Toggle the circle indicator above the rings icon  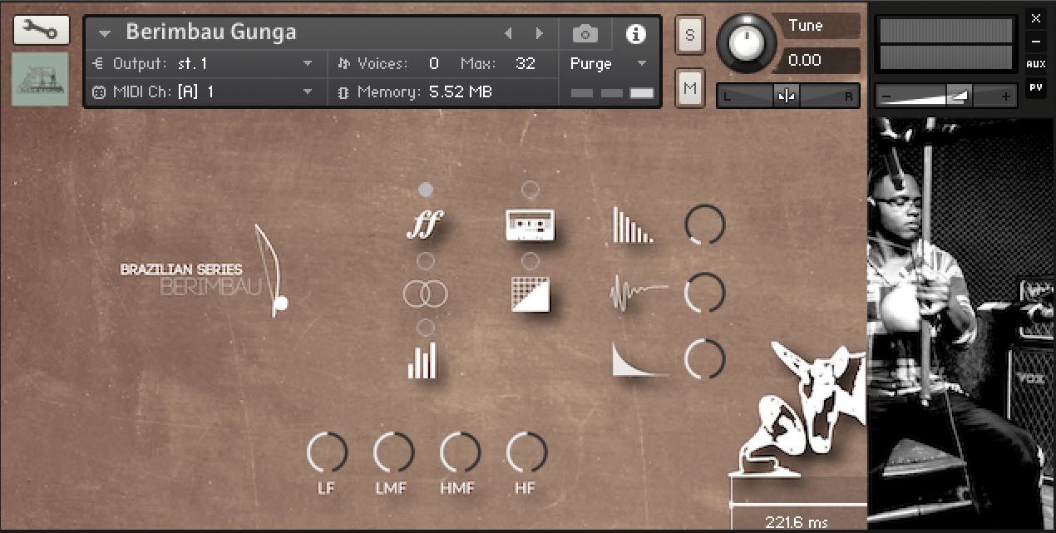click(x=425, y=261)
